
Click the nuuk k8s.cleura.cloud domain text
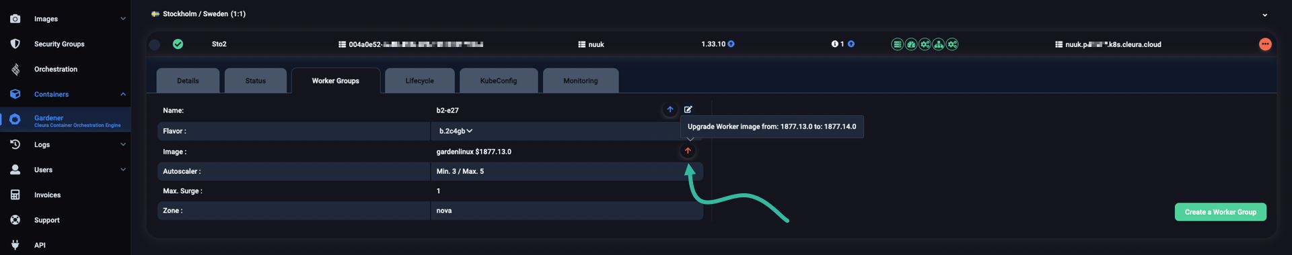[1113, 44]
